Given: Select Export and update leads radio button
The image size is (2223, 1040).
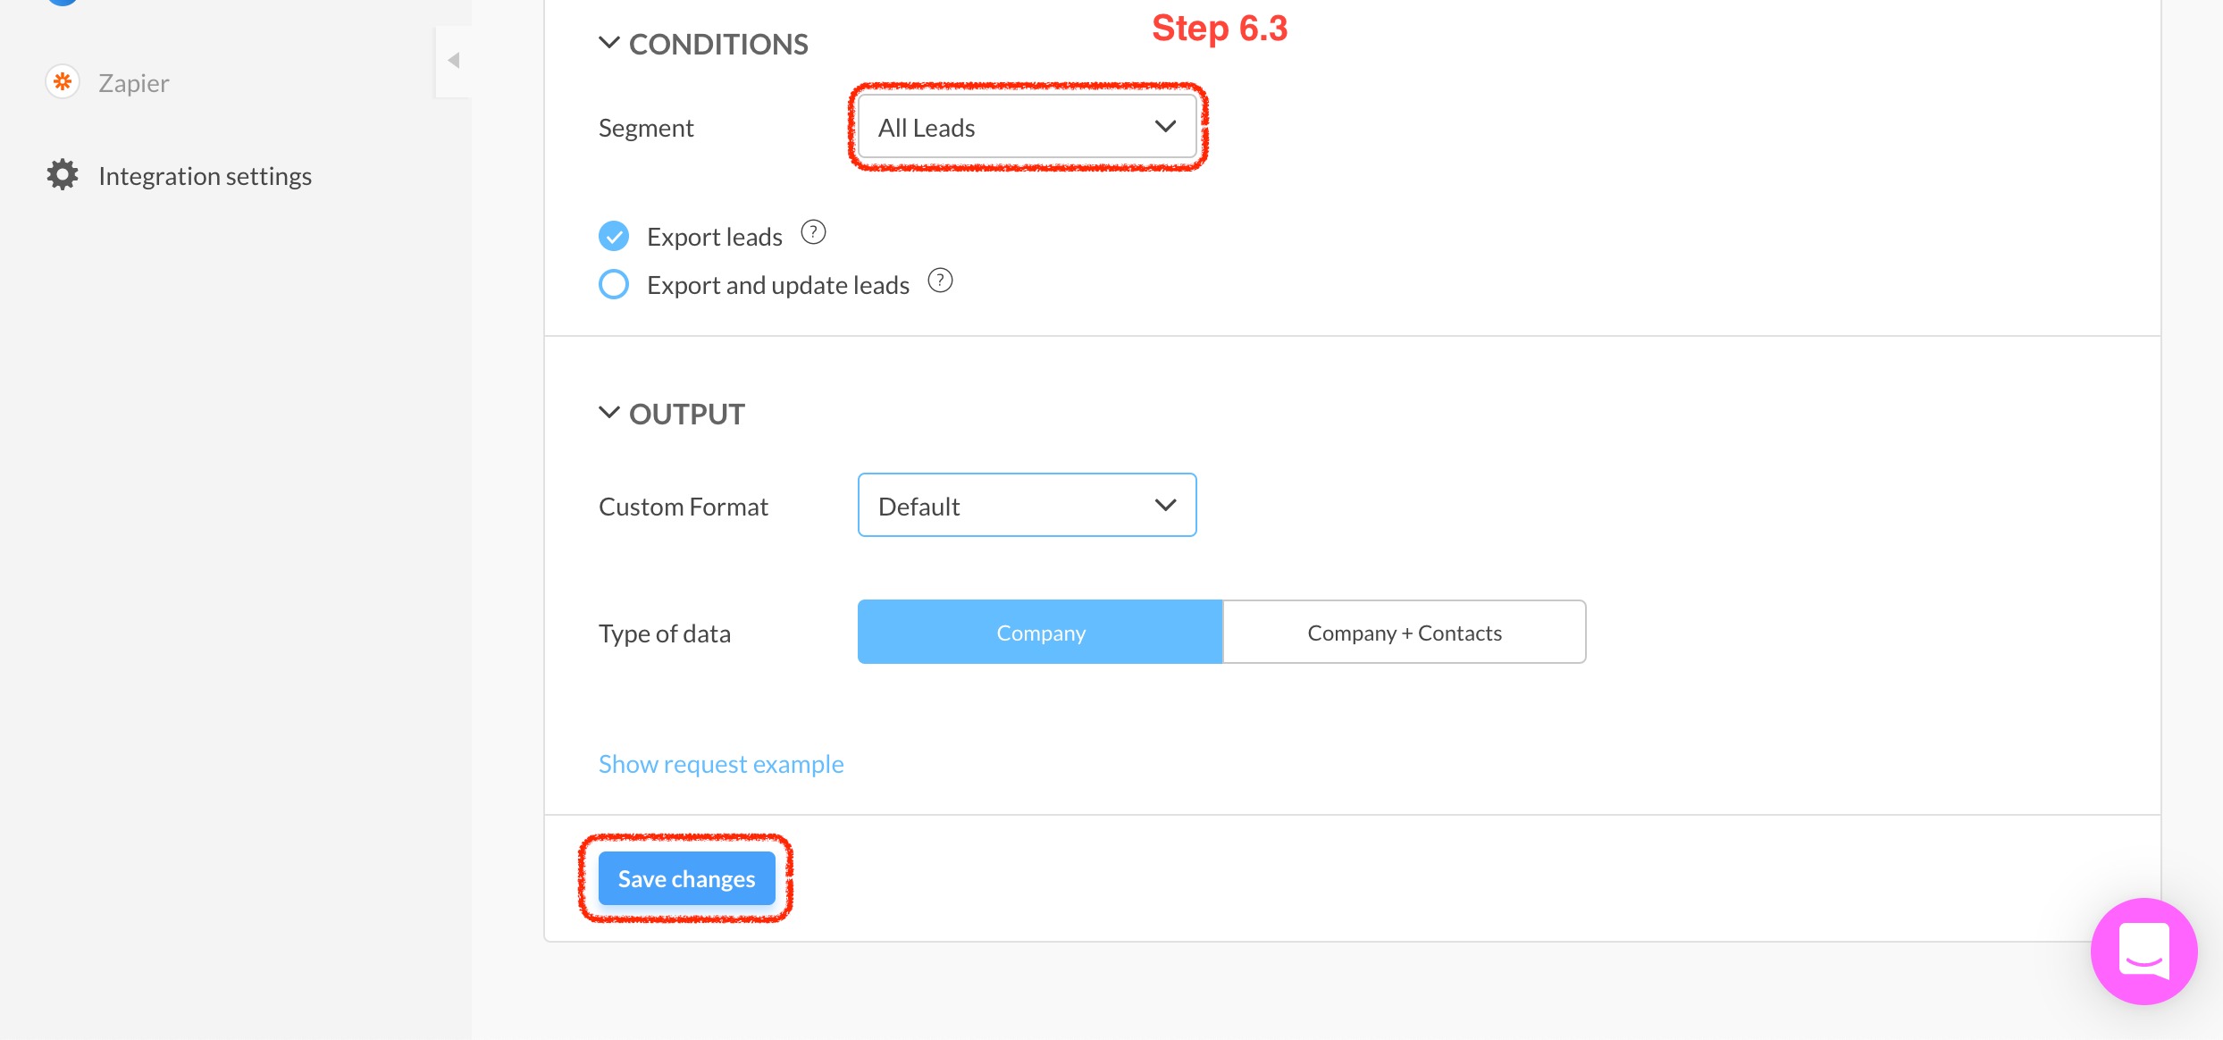Looking at the screenshot, I should click(614, 284).
